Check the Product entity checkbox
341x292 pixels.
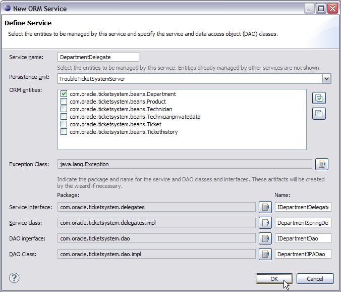point(64,102)
